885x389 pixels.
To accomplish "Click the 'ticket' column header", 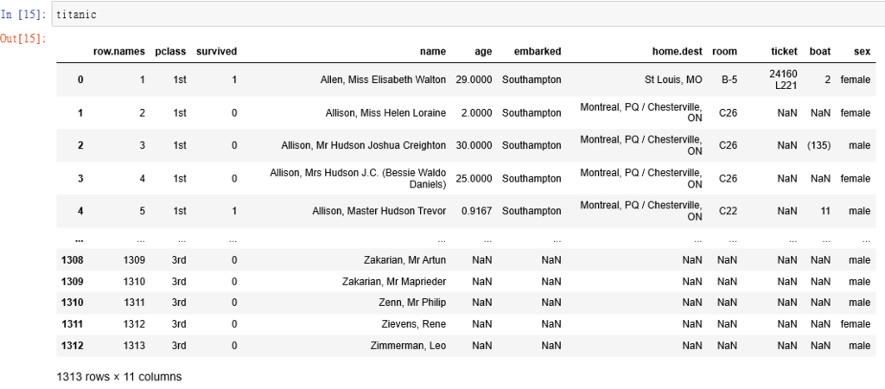I will pos(784,51).
